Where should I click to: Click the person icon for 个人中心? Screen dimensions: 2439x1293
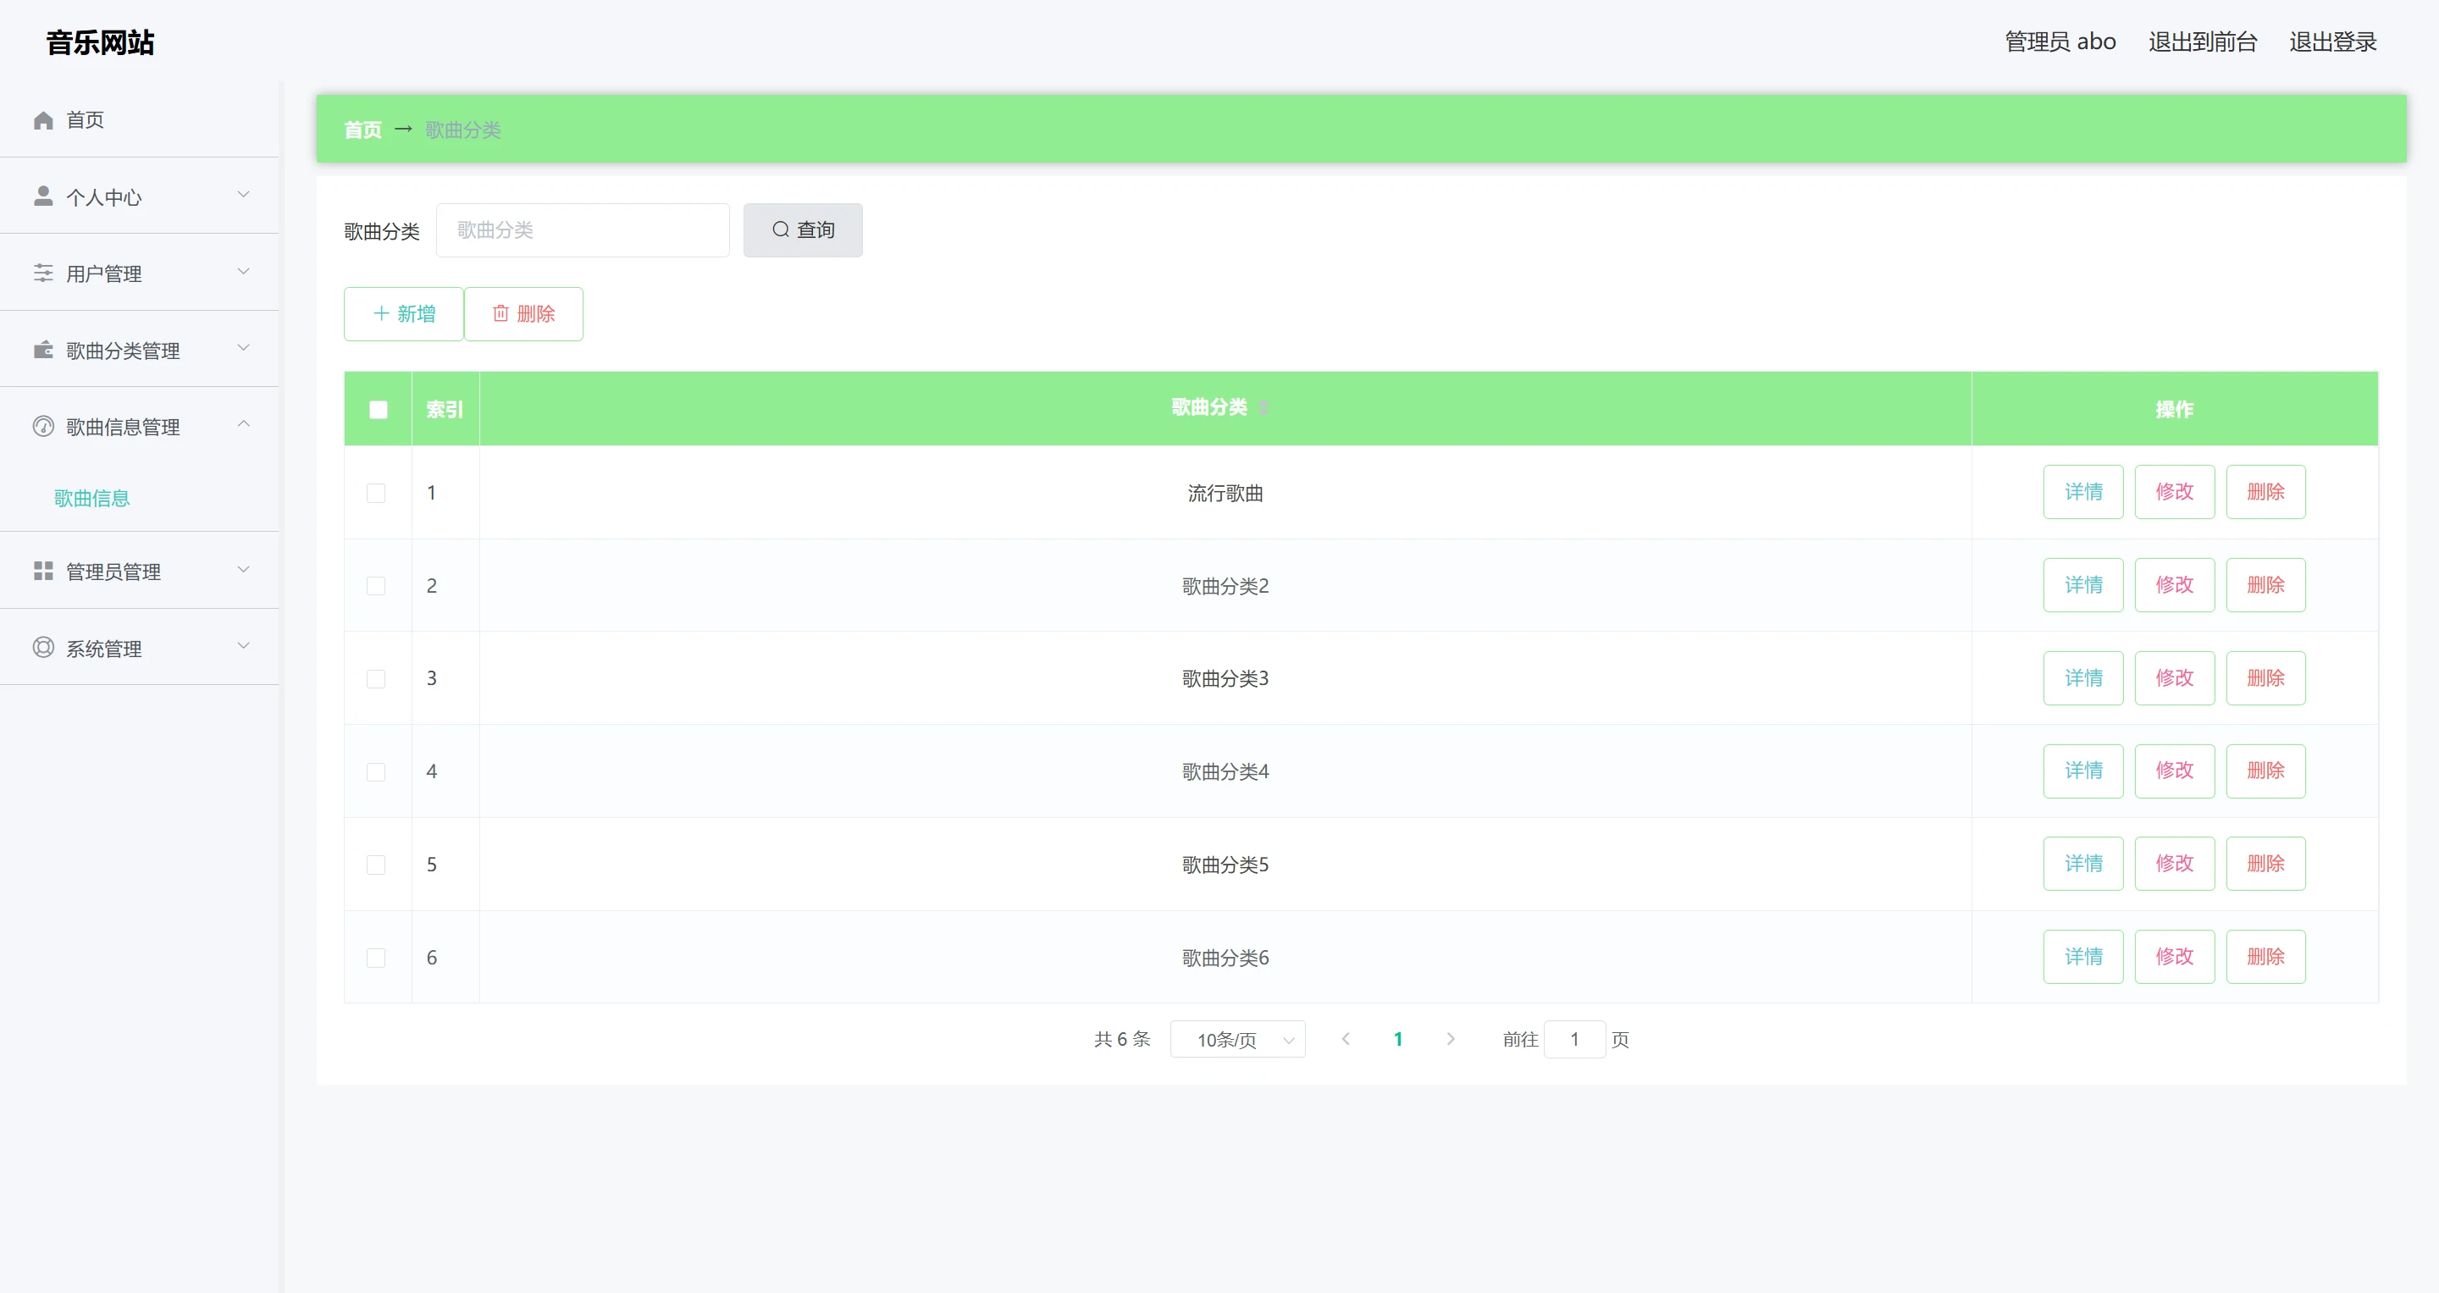pos(43,196)
